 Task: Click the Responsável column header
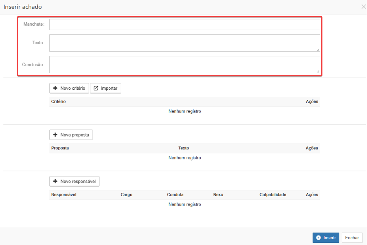point(64,195)
